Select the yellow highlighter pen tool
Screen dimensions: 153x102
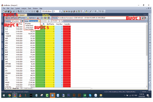click(86, 11)
